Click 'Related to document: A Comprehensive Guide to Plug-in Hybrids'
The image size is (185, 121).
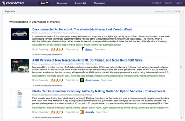click(x=62, y=95)
